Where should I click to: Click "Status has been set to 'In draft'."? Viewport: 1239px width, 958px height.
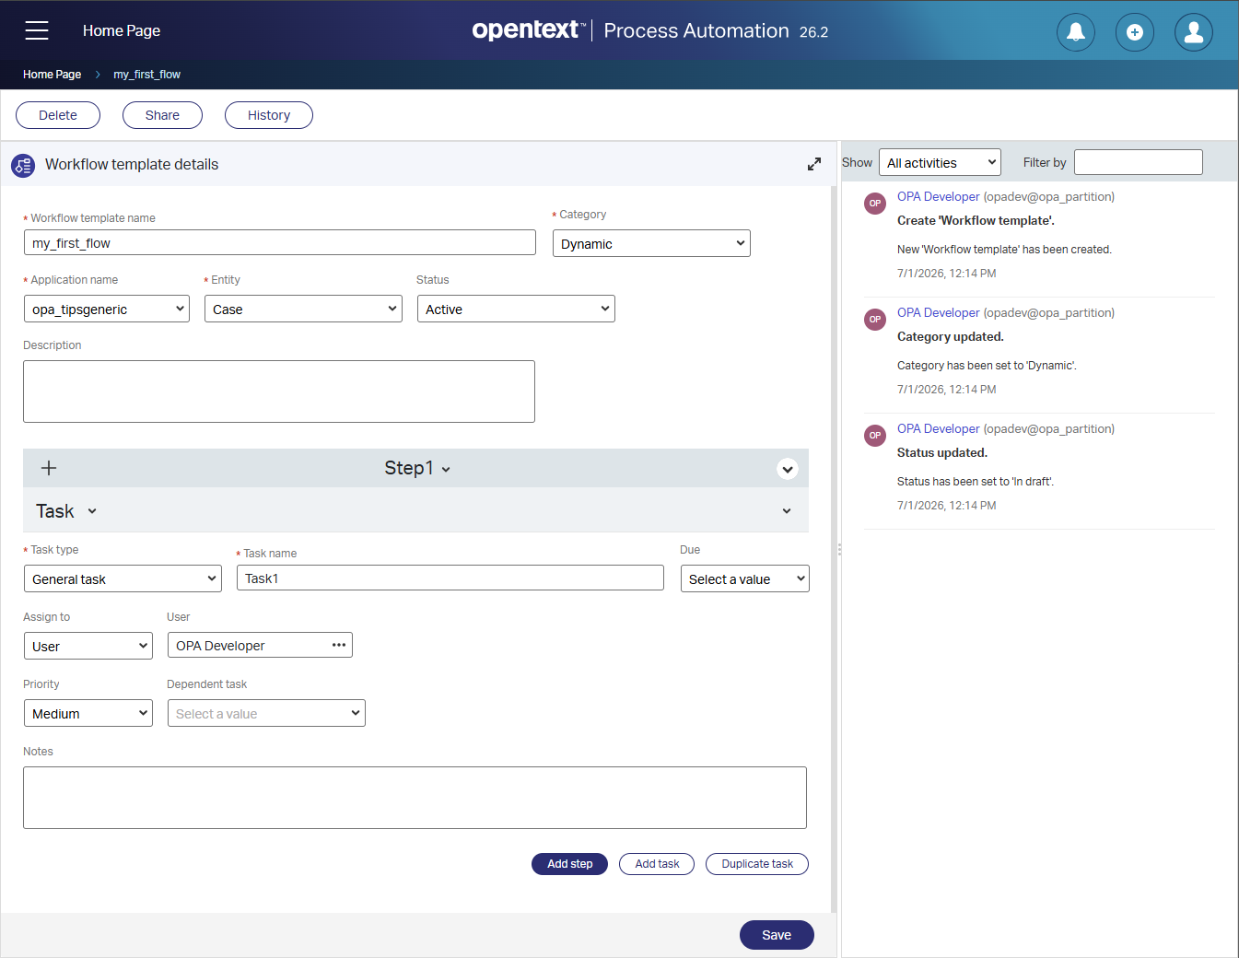(x=976, y=482)
